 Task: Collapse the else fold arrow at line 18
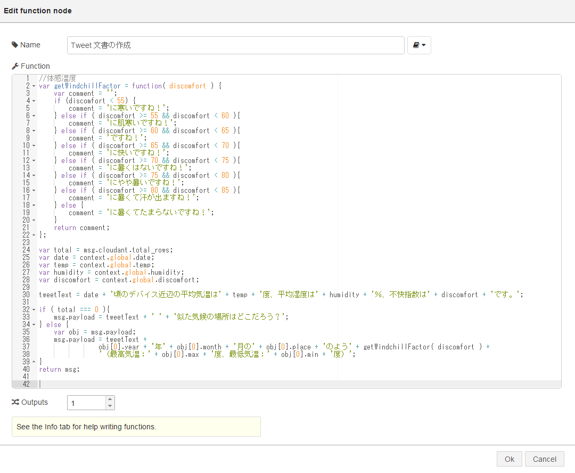[x=34, y=205]
